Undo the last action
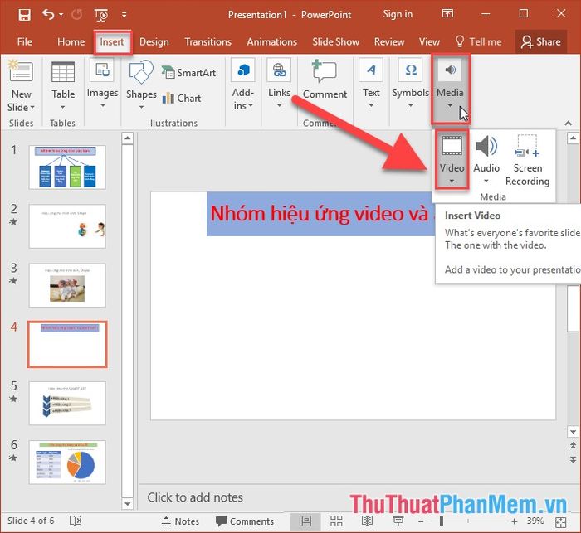 [48, 15]
